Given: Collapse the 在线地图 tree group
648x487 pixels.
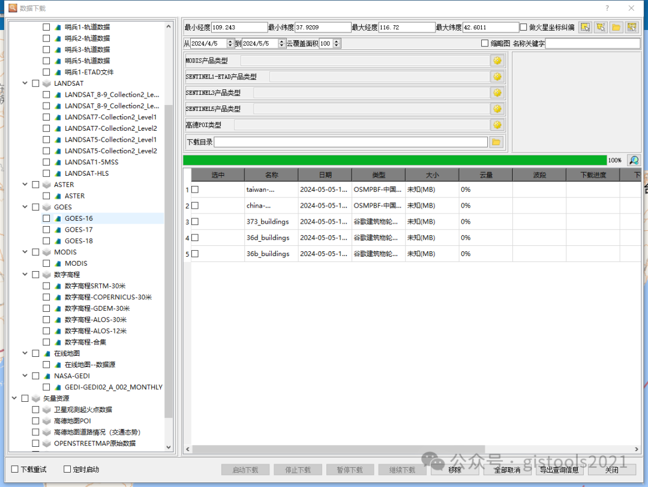Looking at the screenshot, I should [x=25, y=354].
